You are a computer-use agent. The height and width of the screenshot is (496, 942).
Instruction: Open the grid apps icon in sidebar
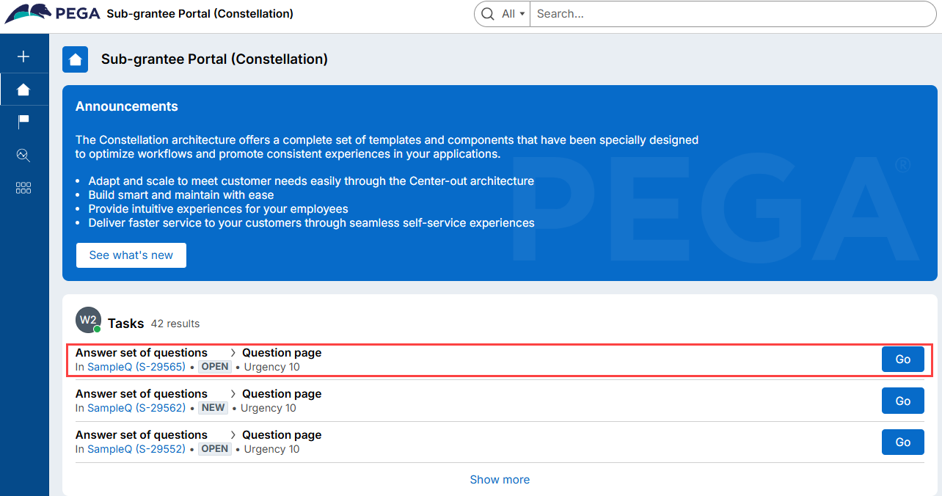click(23, 188)
